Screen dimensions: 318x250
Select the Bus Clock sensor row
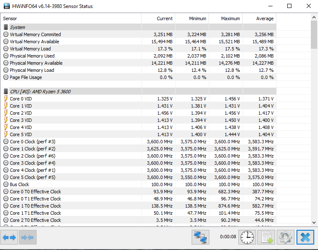(19, 184)
